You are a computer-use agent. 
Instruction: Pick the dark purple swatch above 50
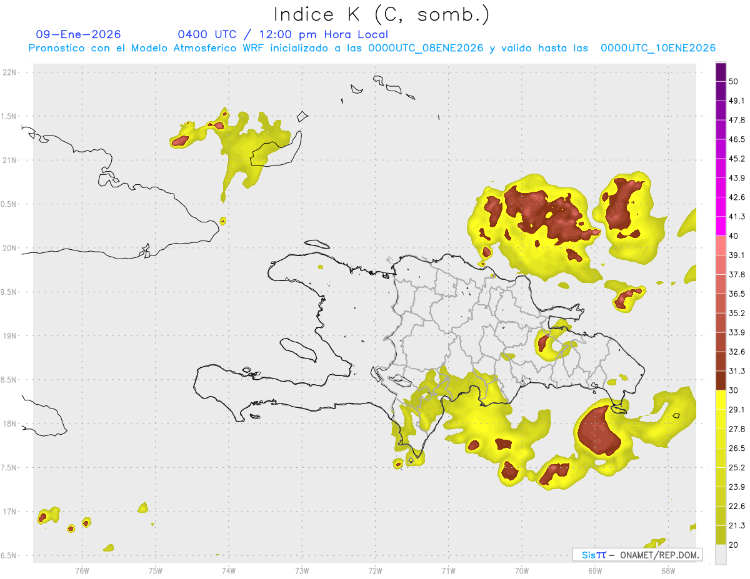click(721, 72)
